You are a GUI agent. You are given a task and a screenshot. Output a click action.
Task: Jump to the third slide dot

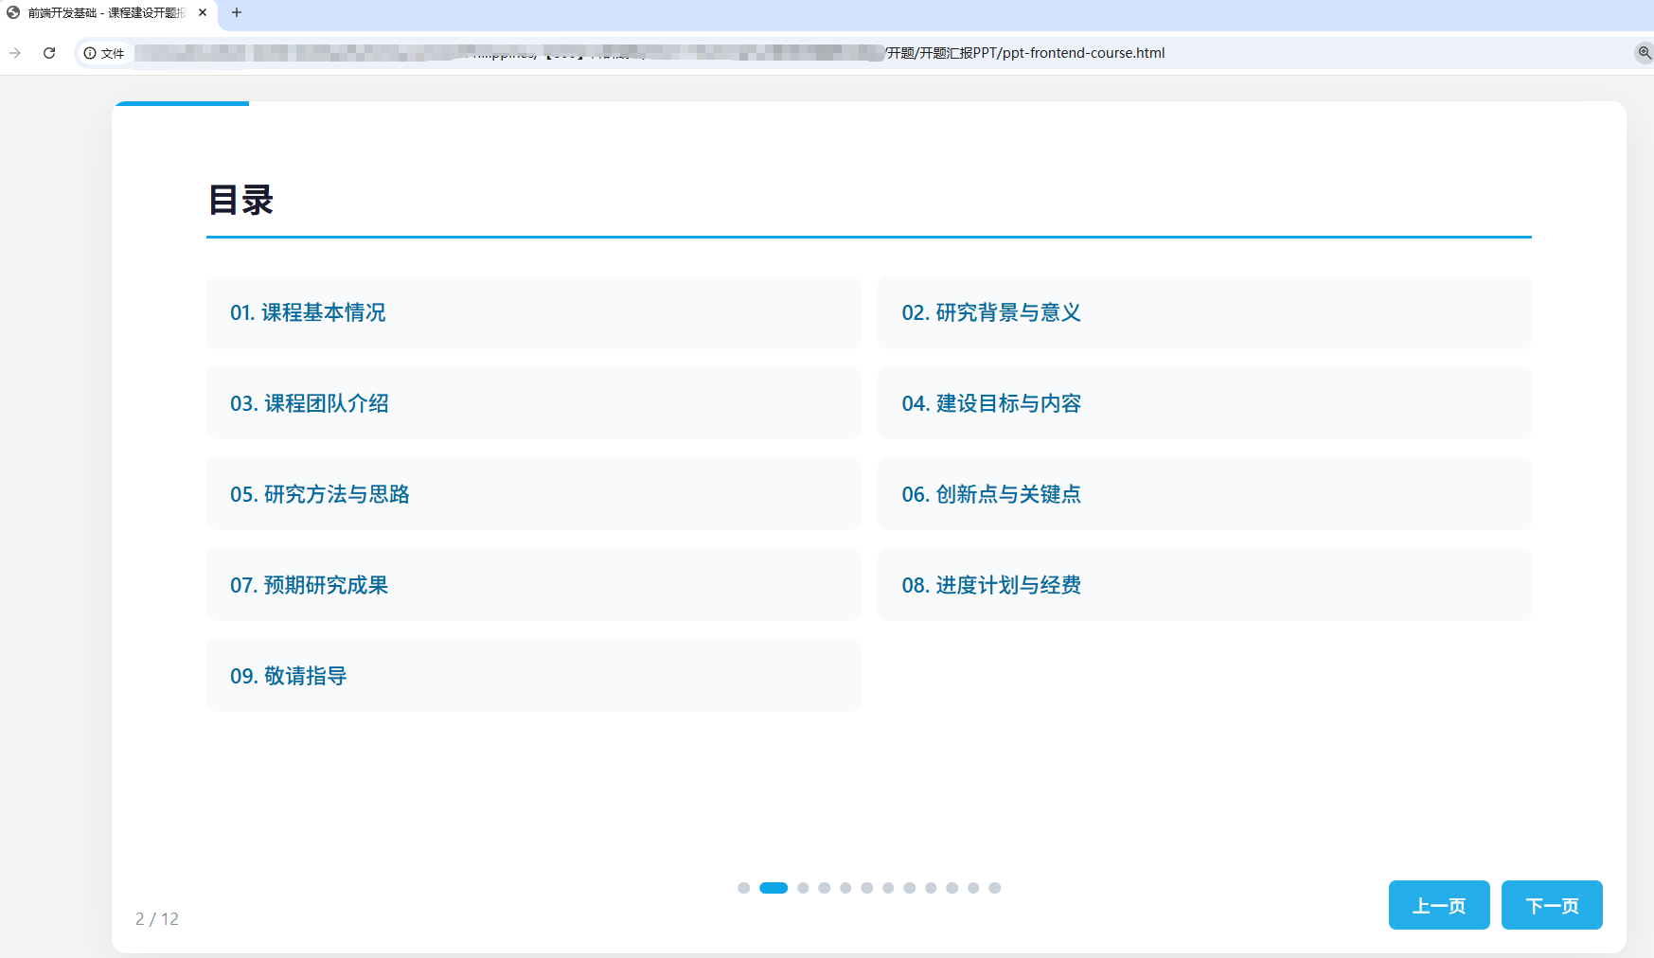coord(803,888)
